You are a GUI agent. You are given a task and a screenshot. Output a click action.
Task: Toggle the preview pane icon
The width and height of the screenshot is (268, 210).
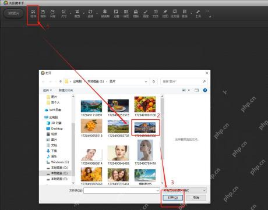(x=197, y=90)
